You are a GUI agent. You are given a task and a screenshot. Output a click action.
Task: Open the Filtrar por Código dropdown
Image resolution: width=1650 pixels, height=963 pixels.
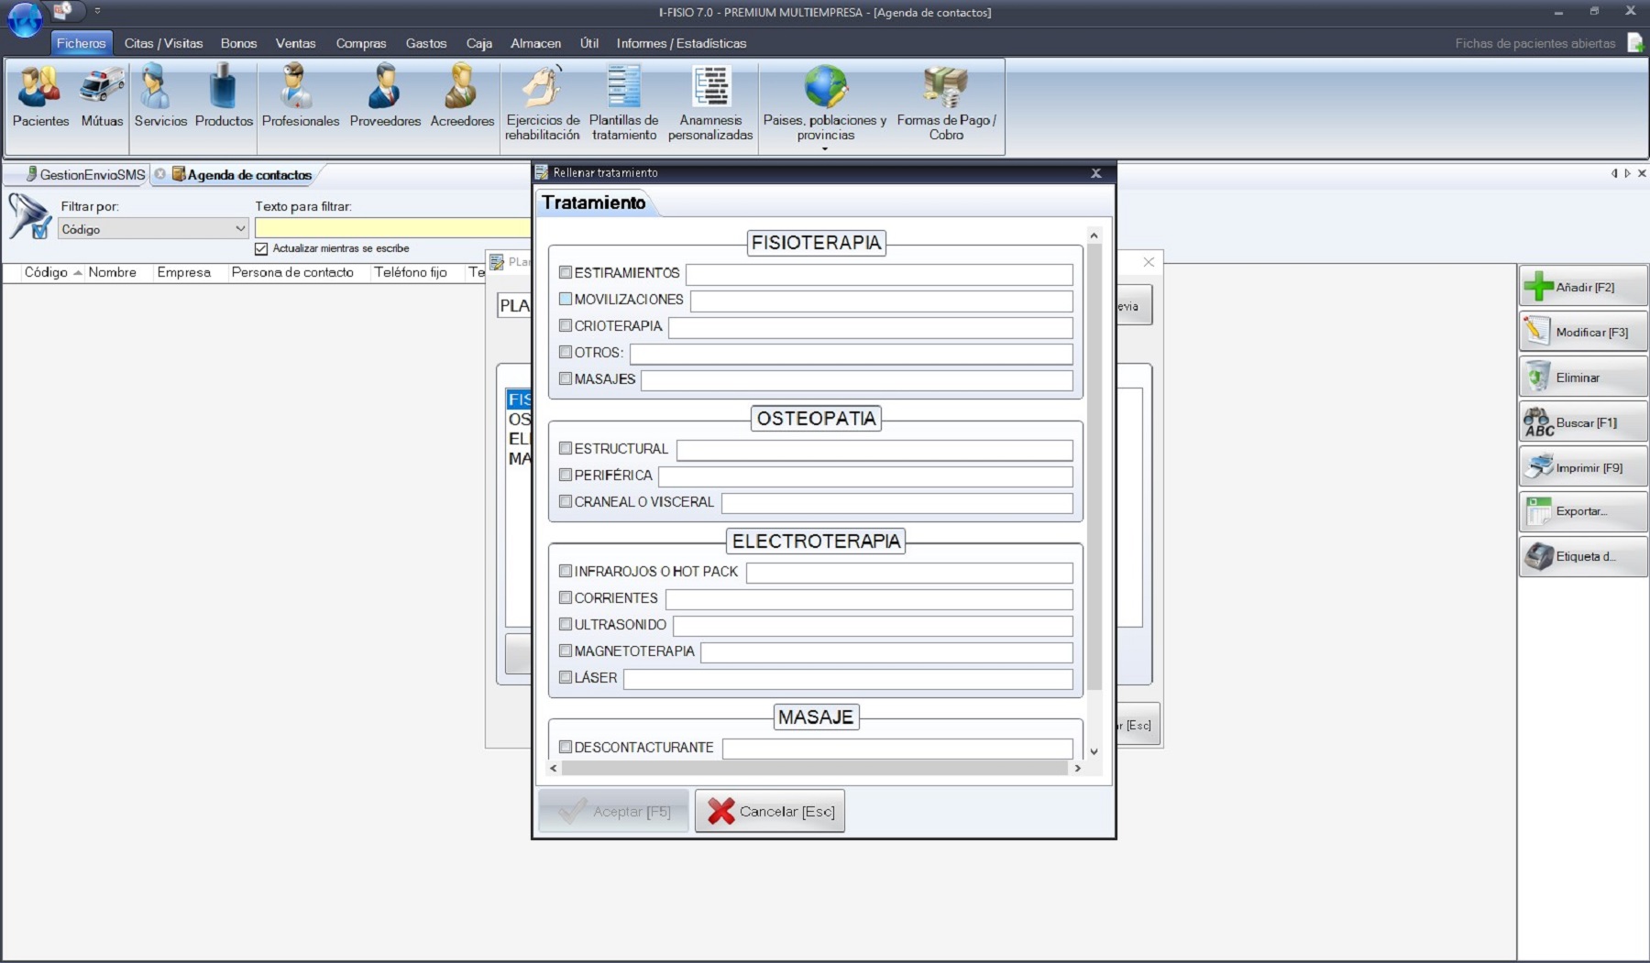[x=153, y=229]
